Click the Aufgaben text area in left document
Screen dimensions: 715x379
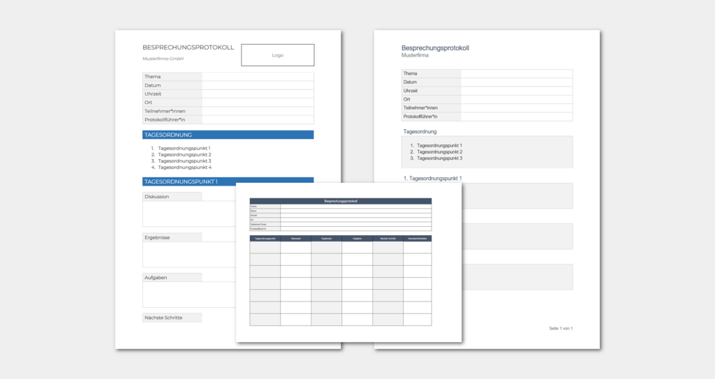pyautogui.click(x=189, y=295)
